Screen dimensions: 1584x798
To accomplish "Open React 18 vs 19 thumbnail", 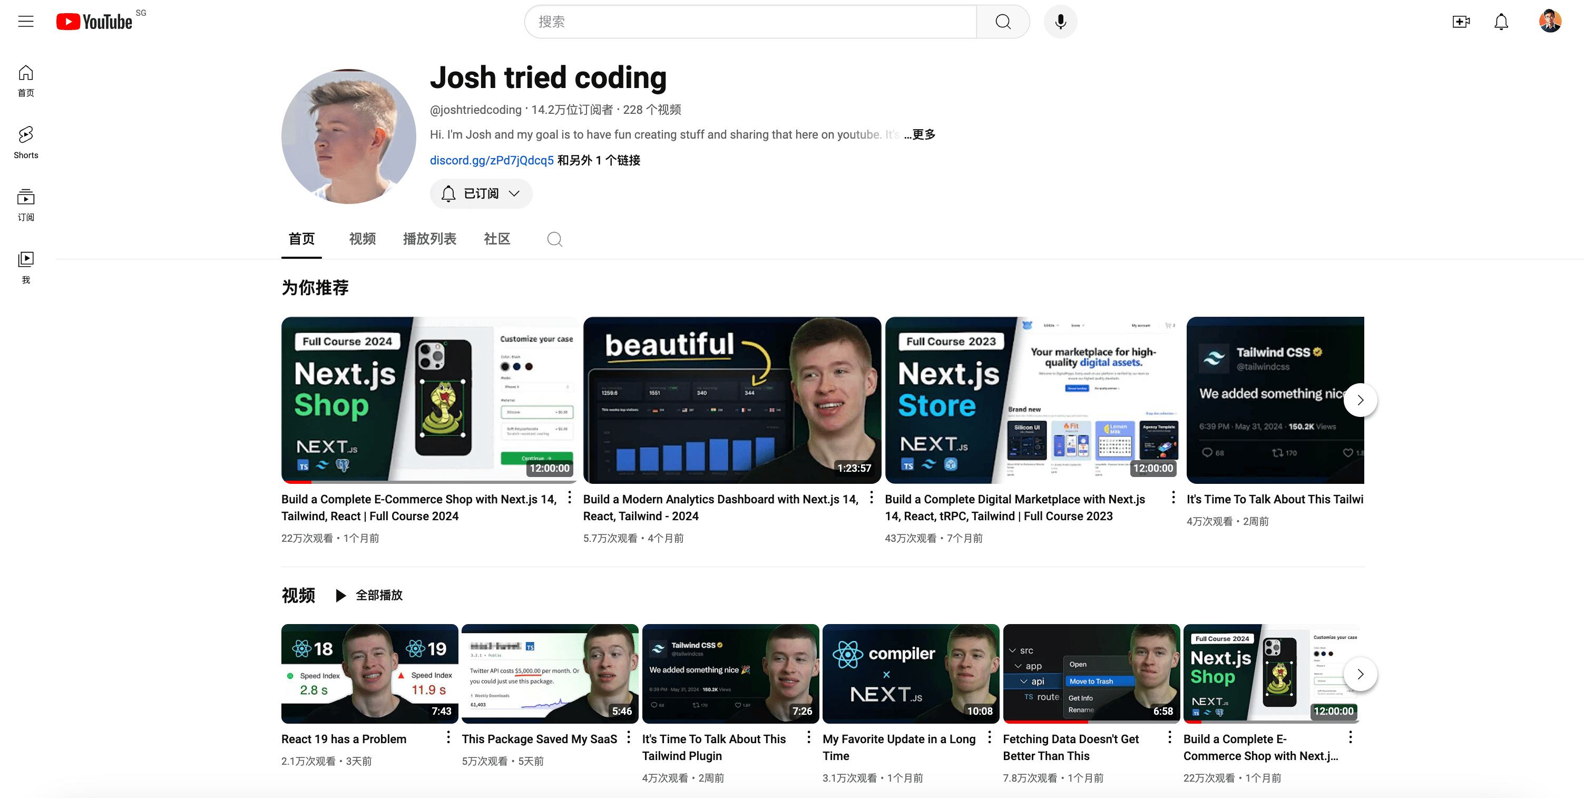I will click(x=369, y=674).
